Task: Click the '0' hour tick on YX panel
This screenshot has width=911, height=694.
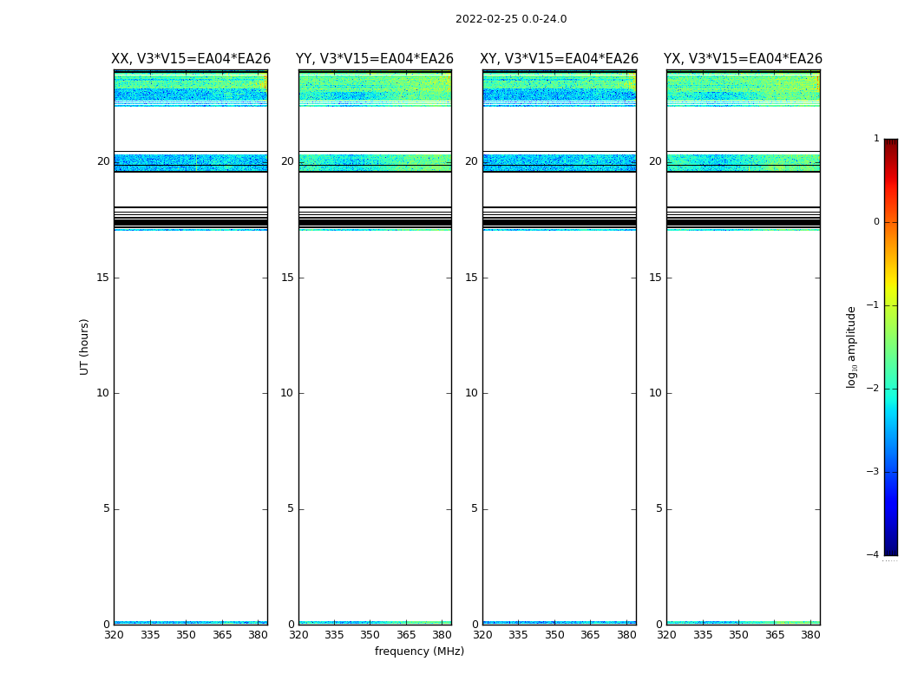Action: 659,625
